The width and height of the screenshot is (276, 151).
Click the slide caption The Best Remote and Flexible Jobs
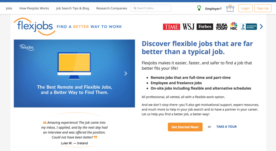point(75,90)
